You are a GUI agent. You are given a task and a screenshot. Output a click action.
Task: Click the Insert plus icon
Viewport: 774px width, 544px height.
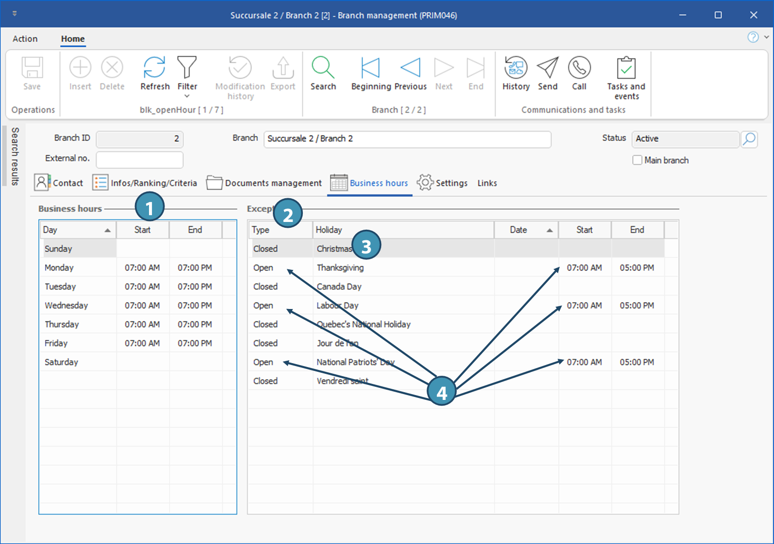point(80,68)
